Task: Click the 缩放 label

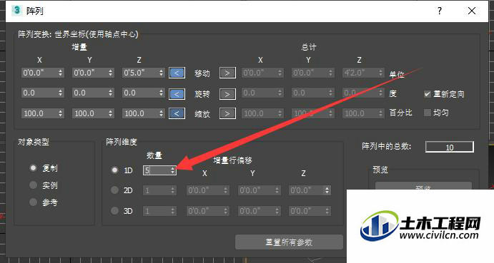Action: pyautogui.click(x=202, y=114)
